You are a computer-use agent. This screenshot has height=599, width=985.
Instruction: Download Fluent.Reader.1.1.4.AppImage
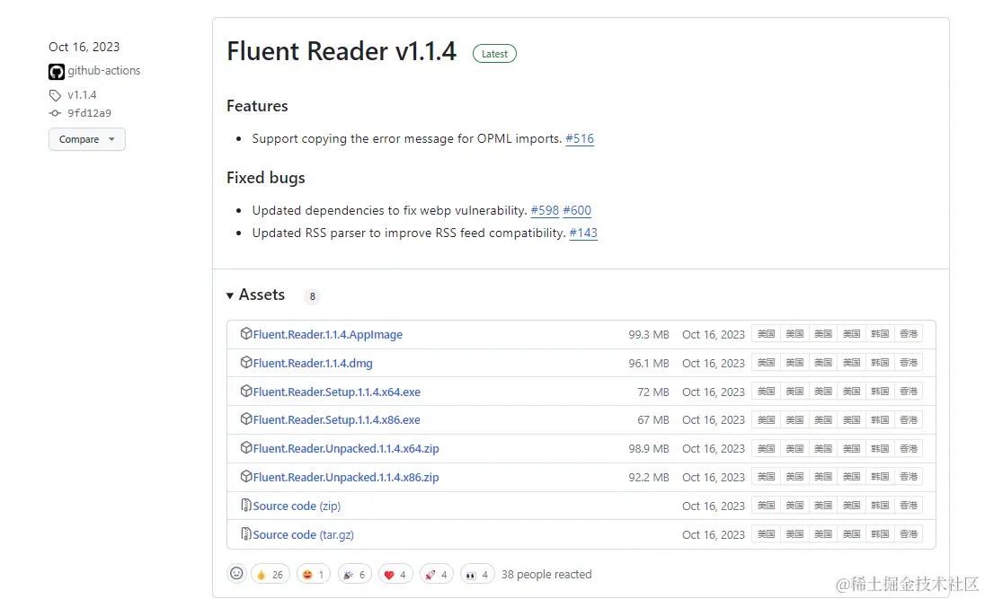click(x=328, y=335)
